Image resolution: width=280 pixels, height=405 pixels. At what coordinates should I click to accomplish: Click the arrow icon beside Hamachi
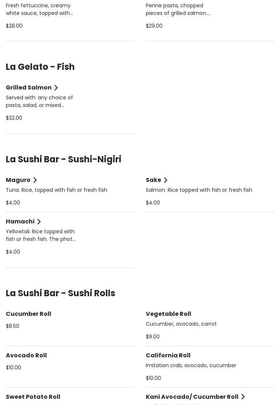(39, 222)
